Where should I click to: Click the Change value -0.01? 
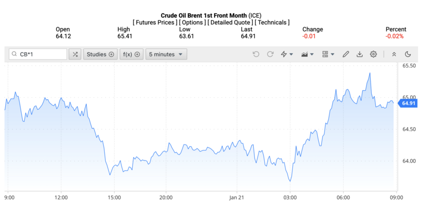click(x=309, y=36)
